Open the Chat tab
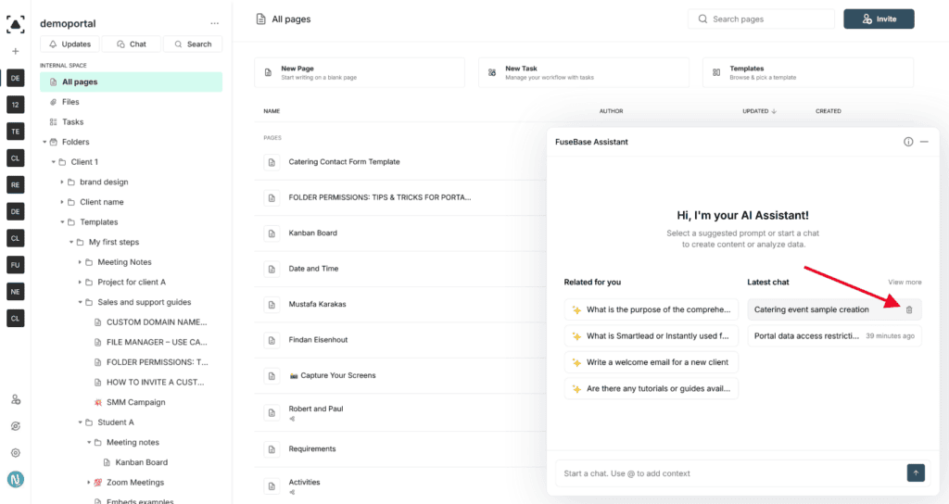This screenshot has height=504, width=949. (x=132, y=44)
